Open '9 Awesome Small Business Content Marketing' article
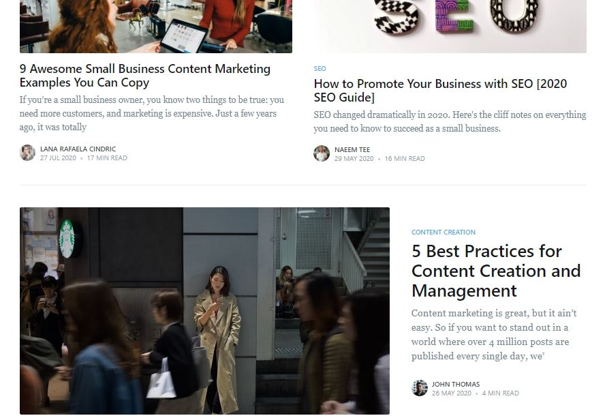 coord(145,75)
